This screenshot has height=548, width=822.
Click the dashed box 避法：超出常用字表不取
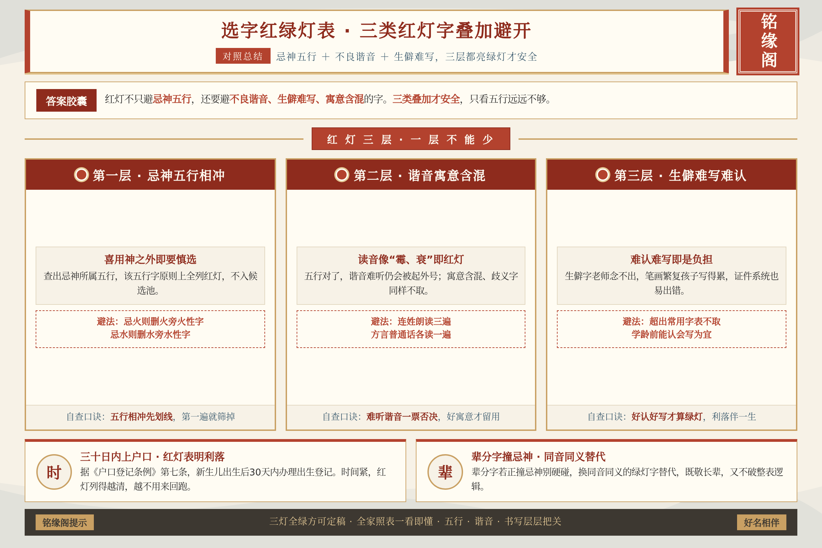(x=671, y=329)
